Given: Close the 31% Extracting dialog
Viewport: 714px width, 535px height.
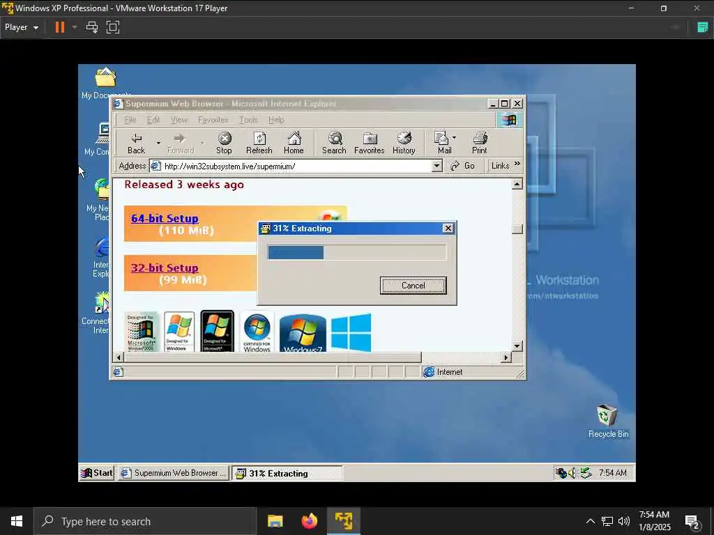Looking at the screenshot, I should (x=448, y=228).
